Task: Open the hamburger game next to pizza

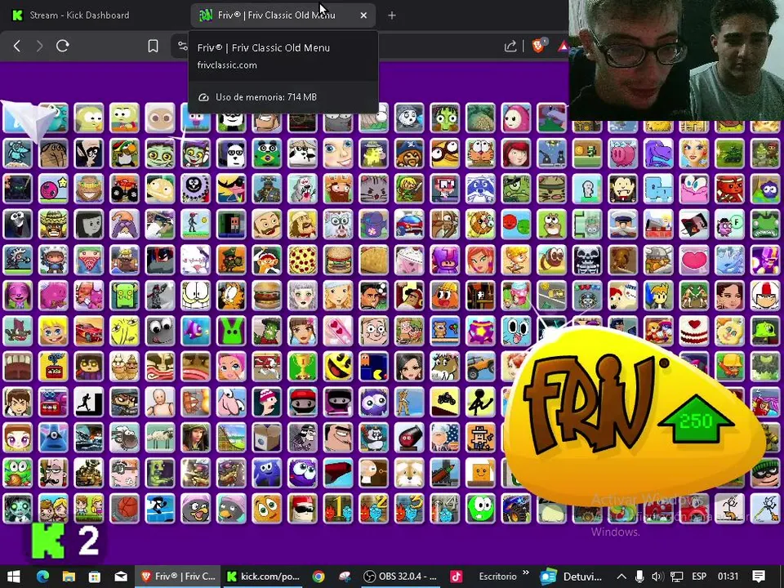Action: click(338, 260)
